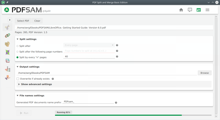Click the PDFsam_ name prefix field

tap(88, 102)
